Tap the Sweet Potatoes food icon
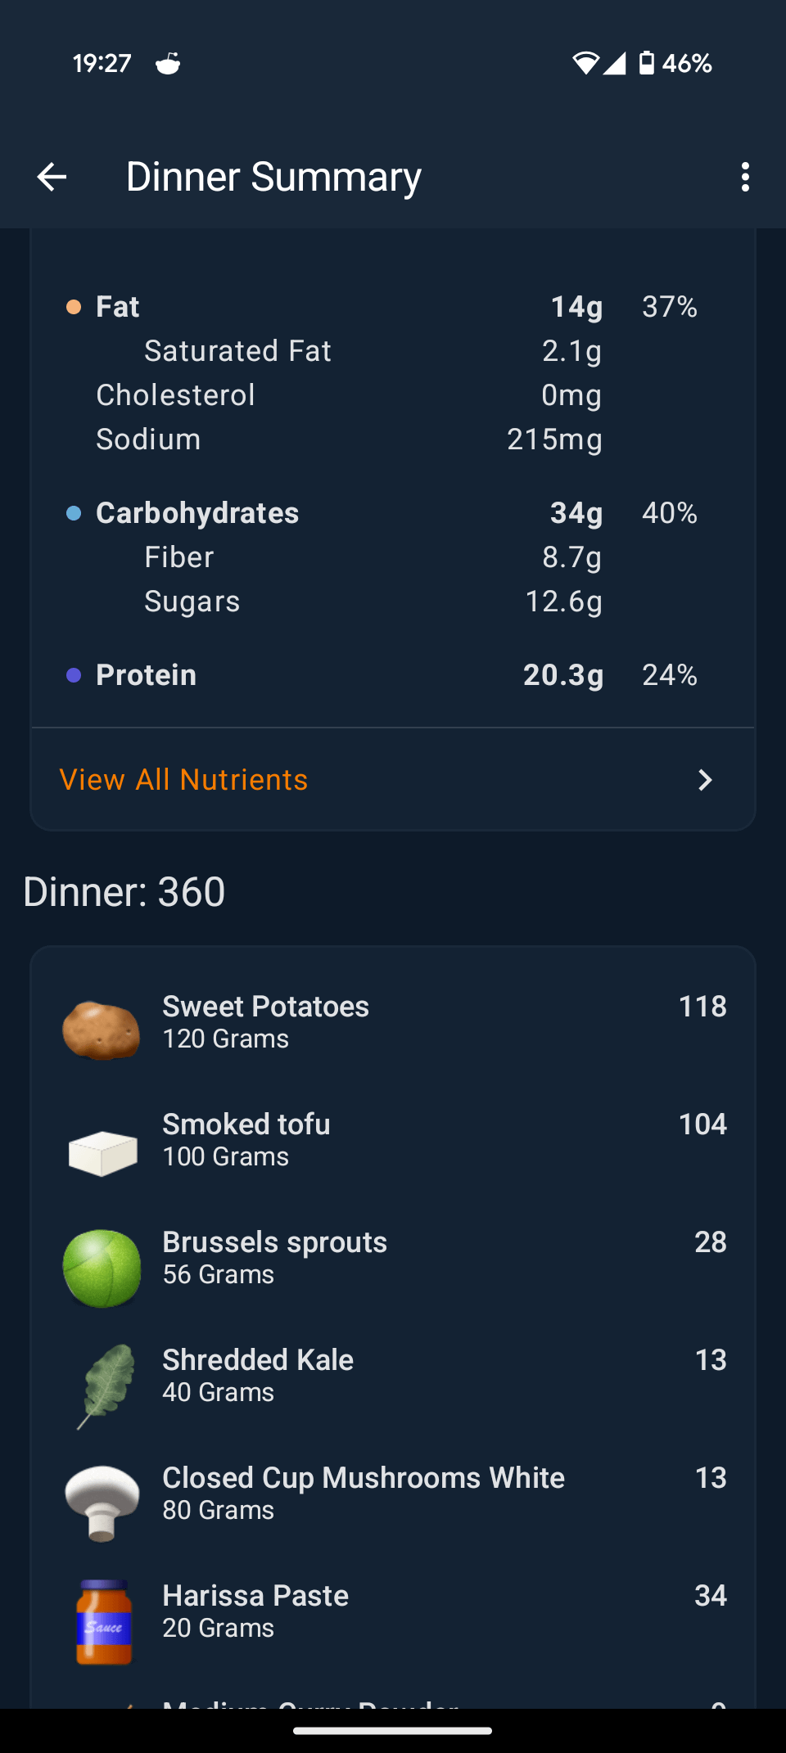This screenshot has height=1753, width=786. pos(102,1030)
